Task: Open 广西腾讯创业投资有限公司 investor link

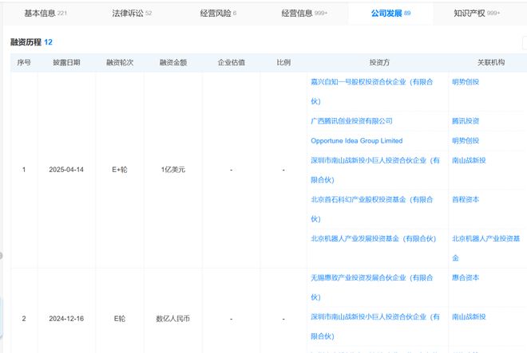Action: pos(351,121)
